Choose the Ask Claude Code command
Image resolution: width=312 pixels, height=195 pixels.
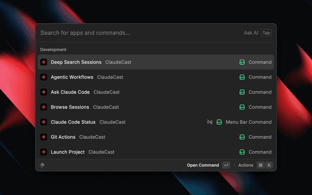click(x=70, y=92)
